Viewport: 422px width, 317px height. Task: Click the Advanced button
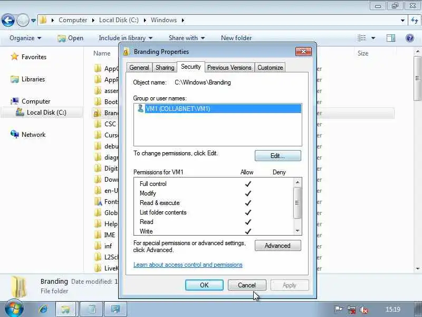pyautogui.click(x=278, y=246)
